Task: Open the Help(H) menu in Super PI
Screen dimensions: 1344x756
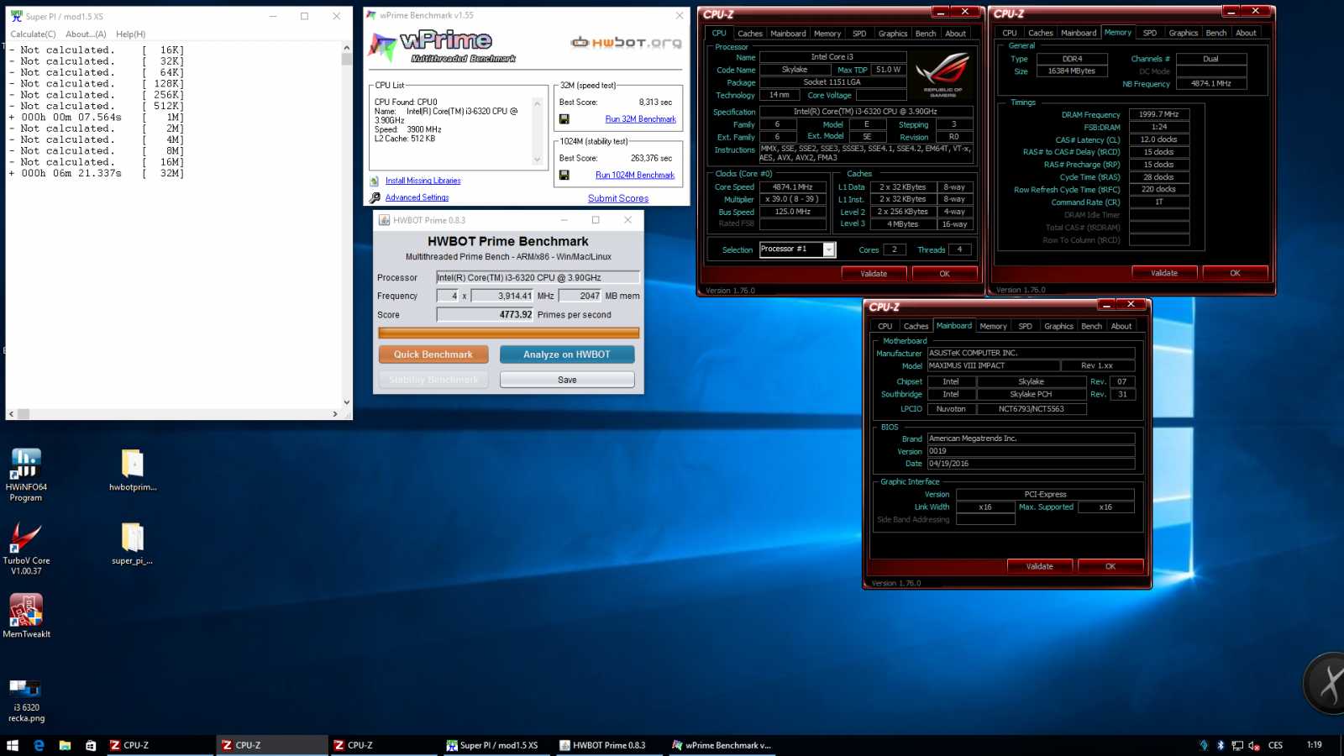Action: [x=131, y=34]
